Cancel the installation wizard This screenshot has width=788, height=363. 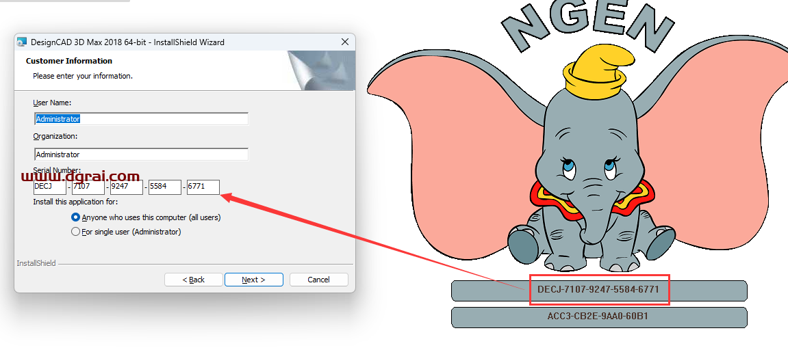[x=318, y=280]
